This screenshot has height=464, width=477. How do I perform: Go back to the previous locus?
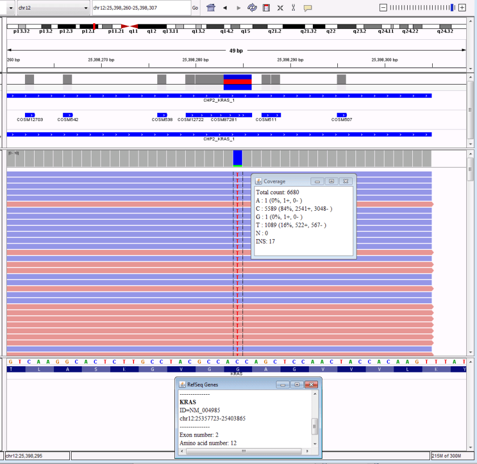(x=225, y=8)
